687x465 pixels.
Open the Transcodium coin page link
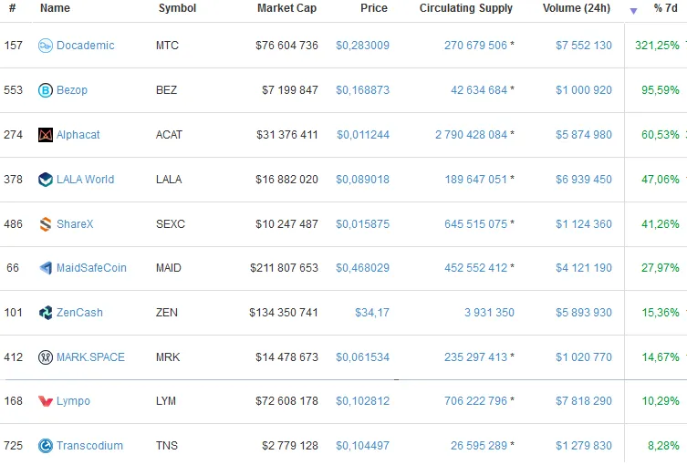89,446
